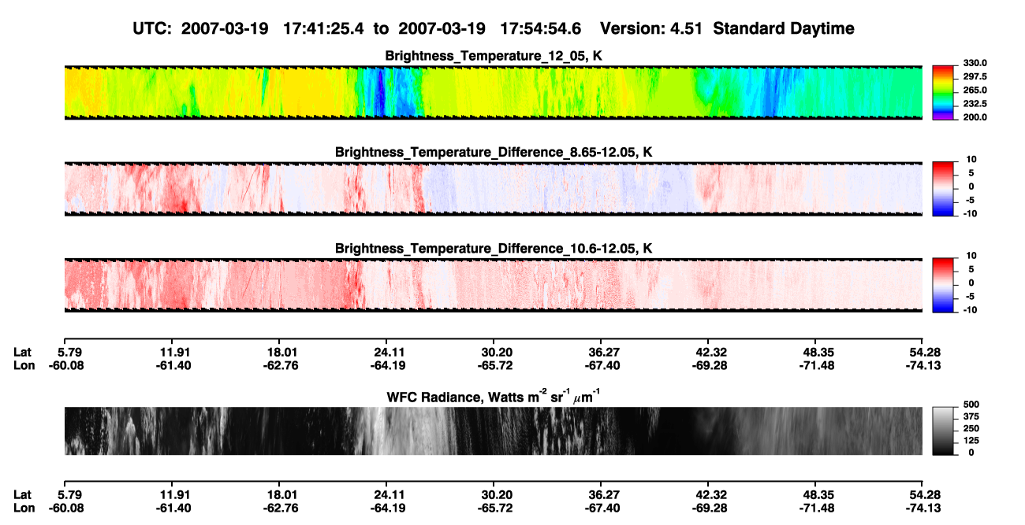Click longitude '-69.28' on the bottom-most axis
The height and width of the screenshot is (525, 1025).
pos(708,508)
